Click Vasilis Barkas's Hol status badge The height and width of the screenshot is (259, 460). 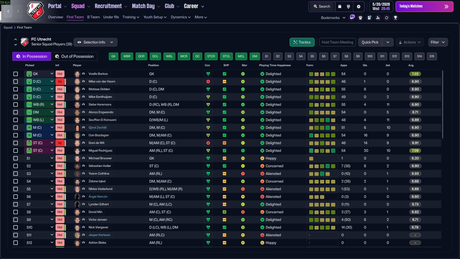(x=60, y=74)
